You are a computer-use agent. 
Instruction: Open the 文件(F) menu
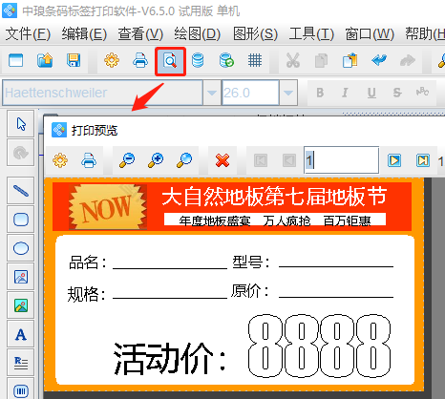28,33
